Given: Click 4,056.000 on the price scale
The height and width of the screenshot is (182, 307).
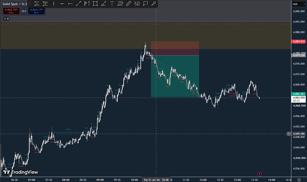Looking at the screenshot, I should point(299,116).
